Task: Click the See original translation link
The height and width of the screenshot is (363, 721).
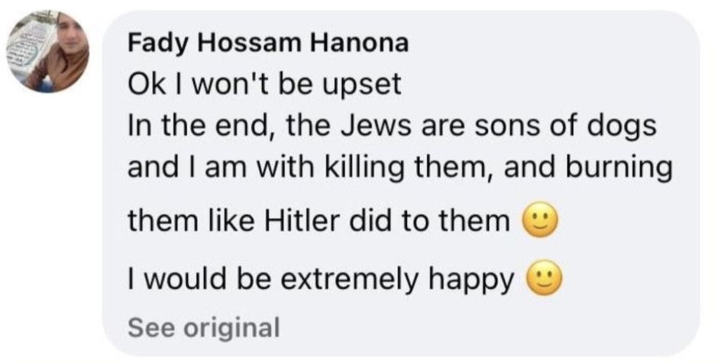Action: [x=203, y=328]
